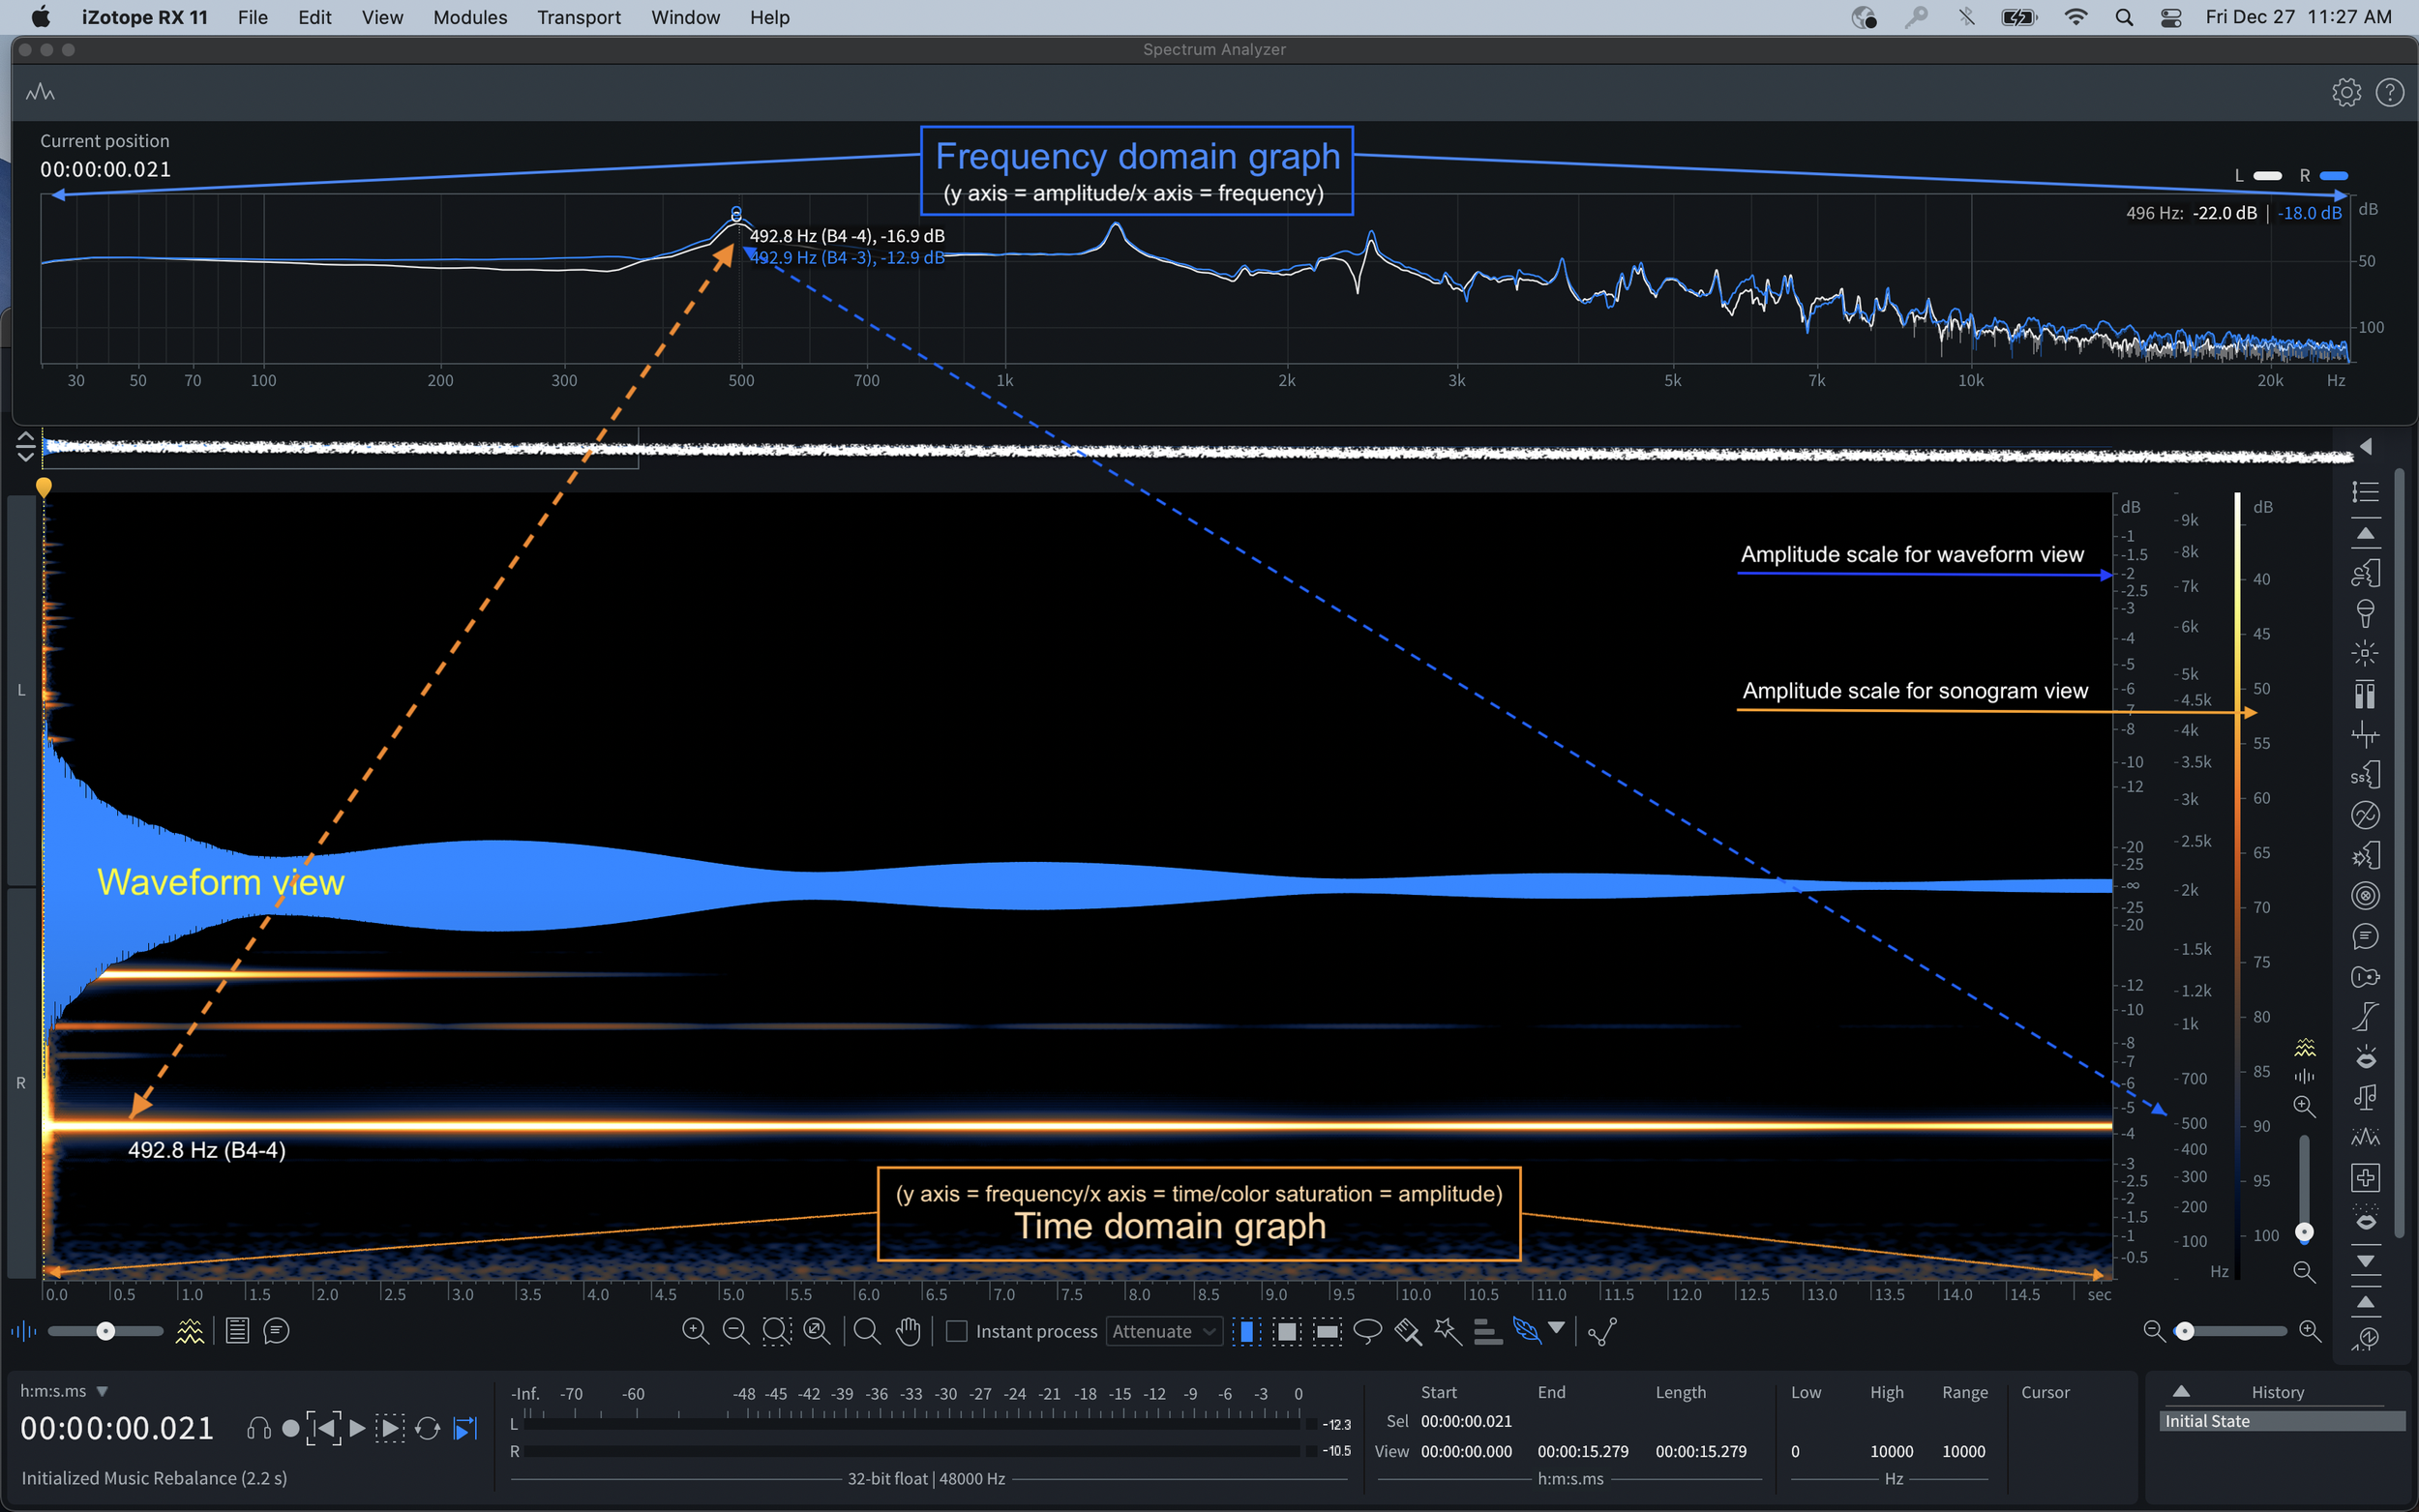The width and height of the screenshot is (2419, 1512).
Task: Open the Modules menu
Action: pyautogui.click(x=470, y=17)
